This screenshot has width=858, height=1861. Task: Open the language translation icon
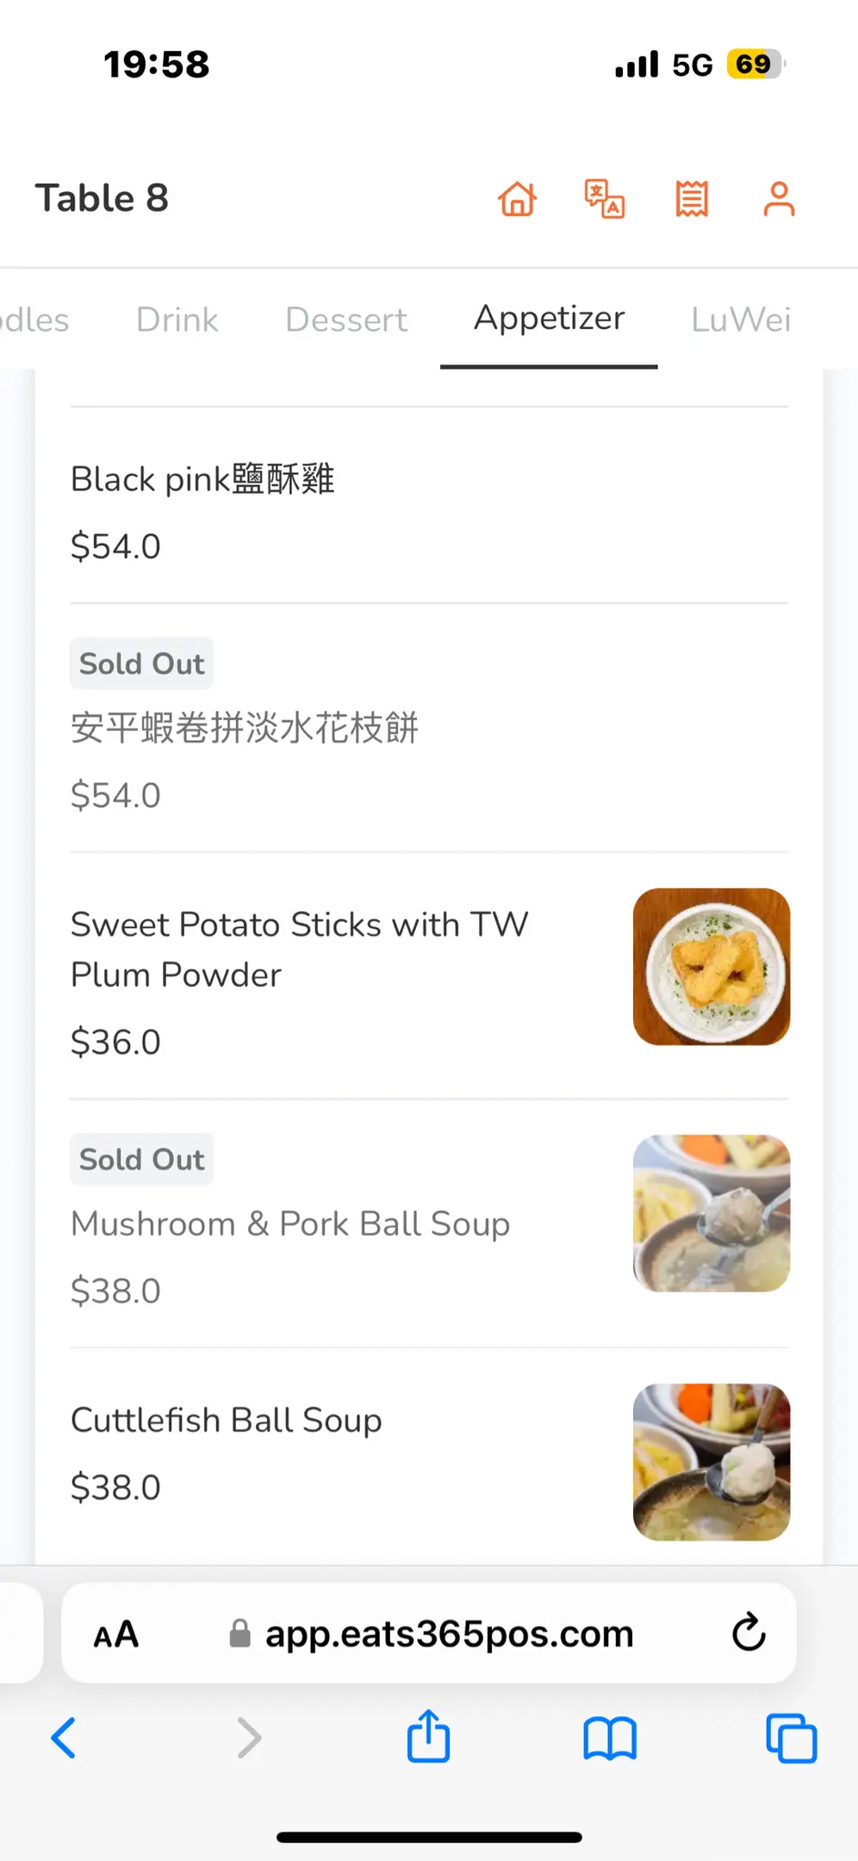(x=605, y=199)
